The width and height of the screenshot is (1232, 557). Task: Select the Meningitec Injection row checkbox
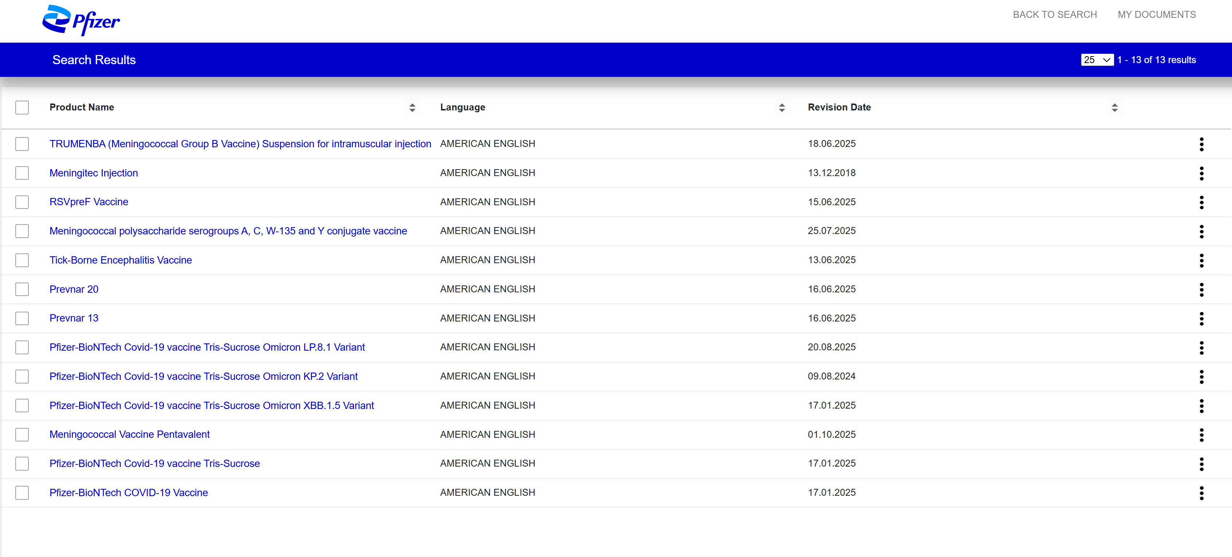click(x=22, y=173)
